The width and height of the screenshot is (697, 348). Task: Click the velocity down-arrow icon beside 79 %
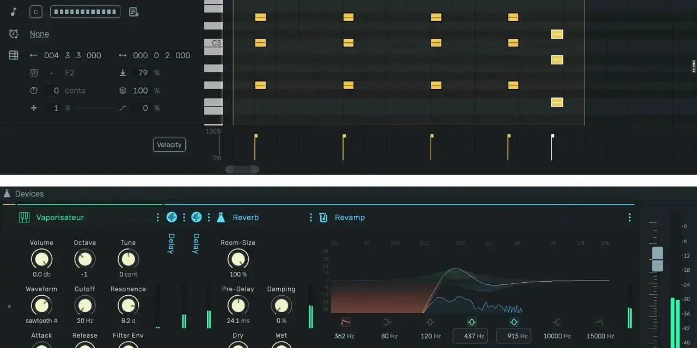(123, 73)
